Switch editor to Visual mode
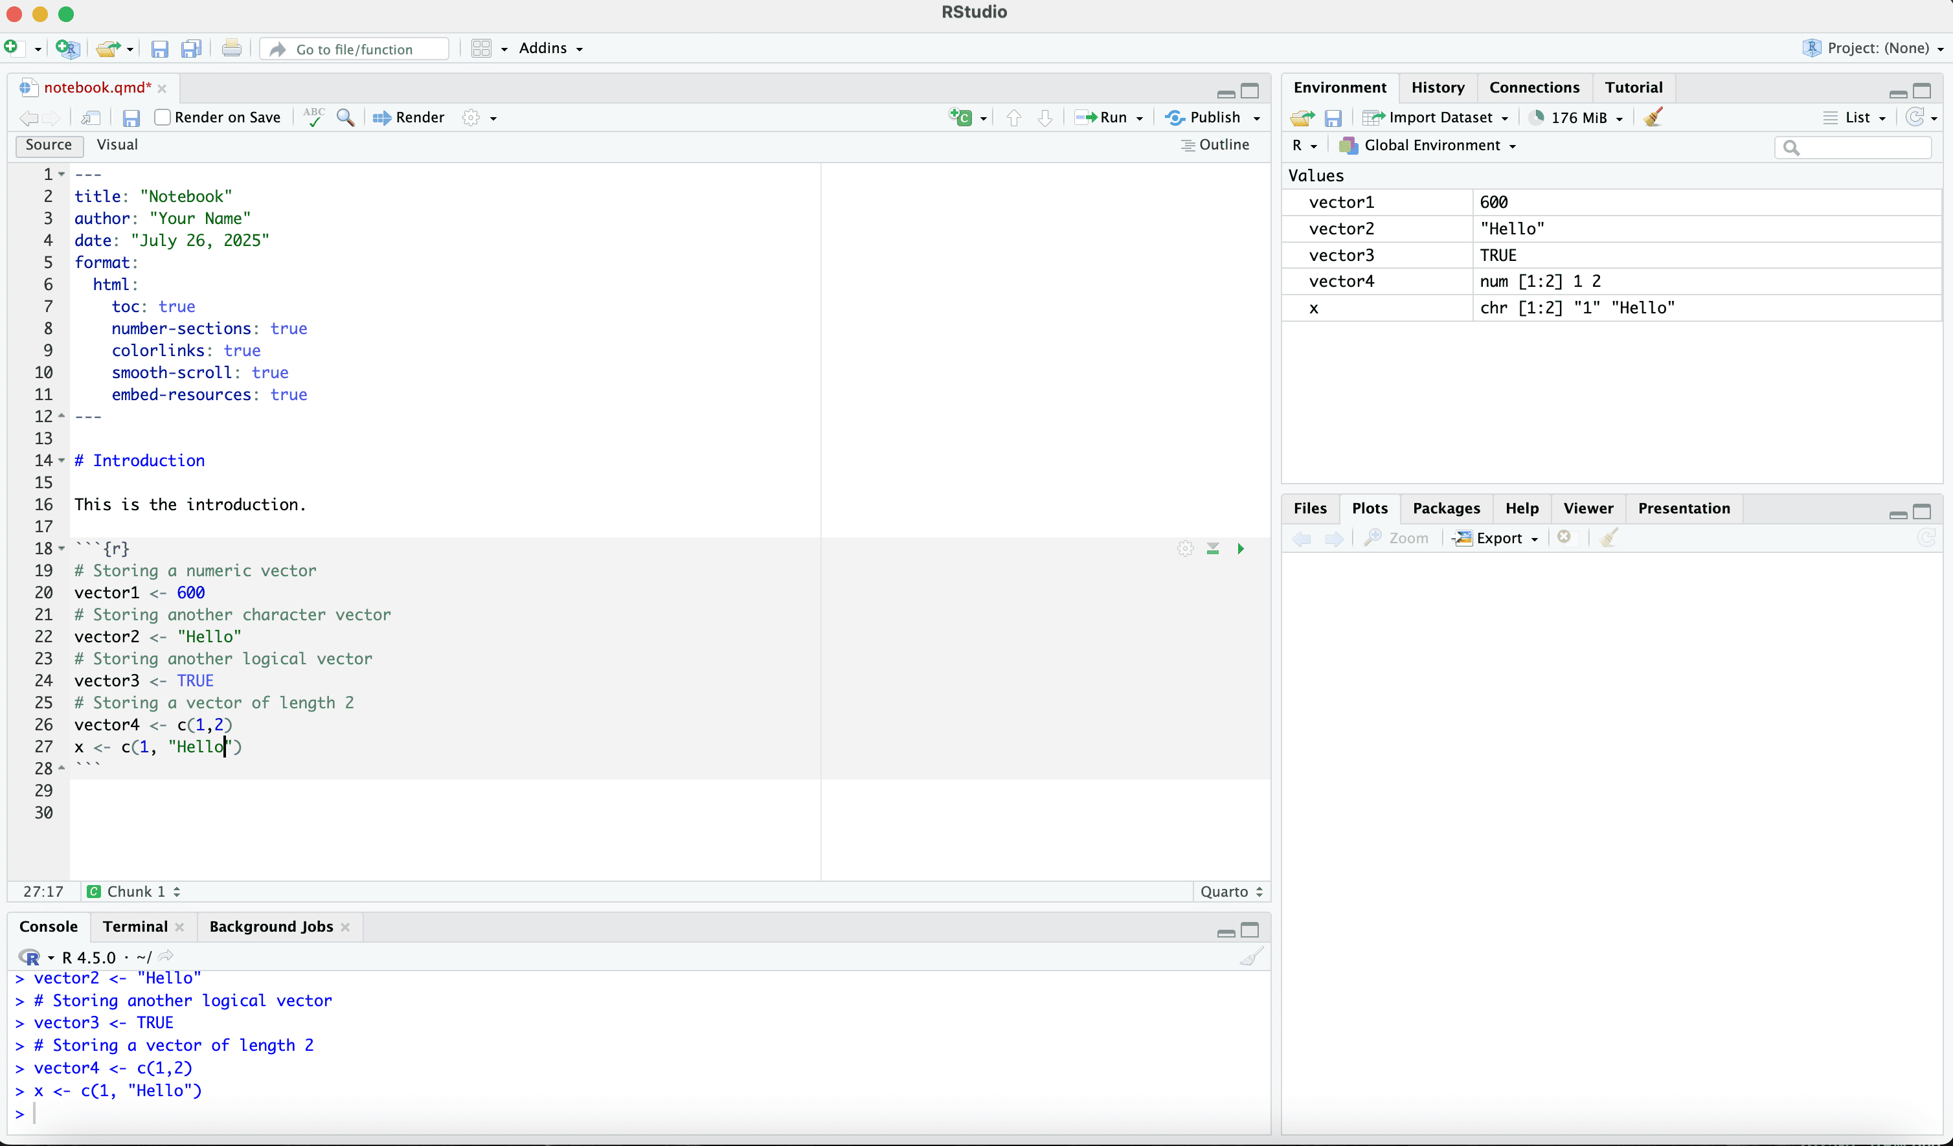 pos(117,145)
